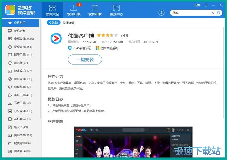Open 游戏娱乐(175) category
Viewport: 227px width, 160px height.
[21, 71]
